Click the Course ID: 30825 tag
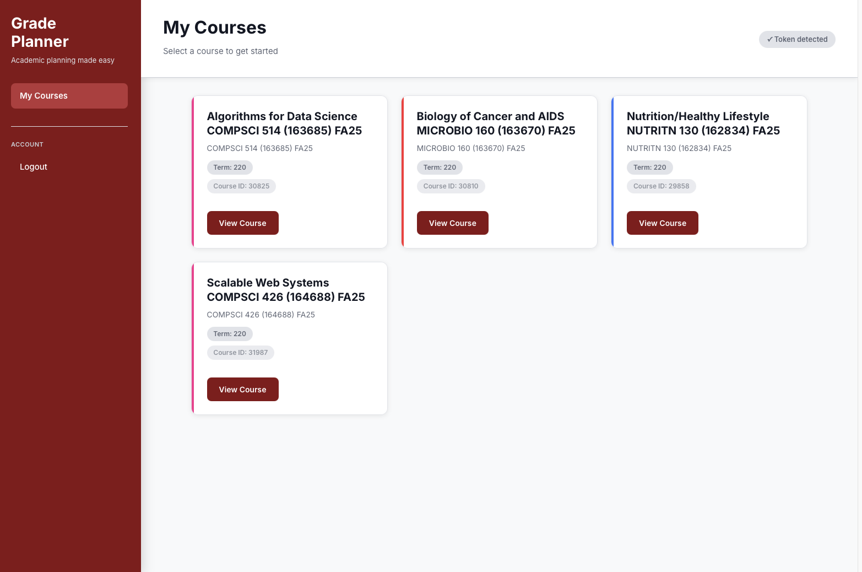This screenshot has width=862, height=572. (241, 186)
